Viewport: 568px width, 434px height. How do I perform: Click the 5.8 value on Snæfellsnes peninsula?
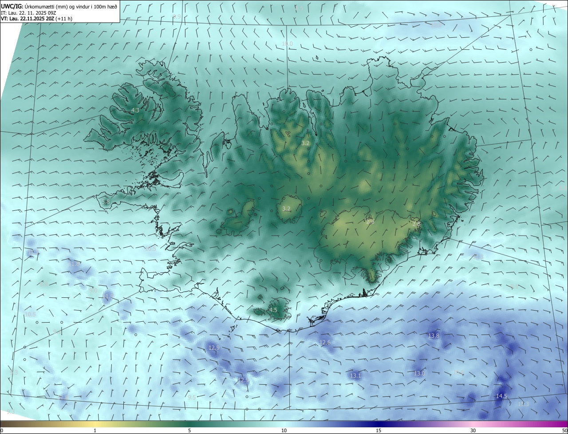click(x=106, y=202)
